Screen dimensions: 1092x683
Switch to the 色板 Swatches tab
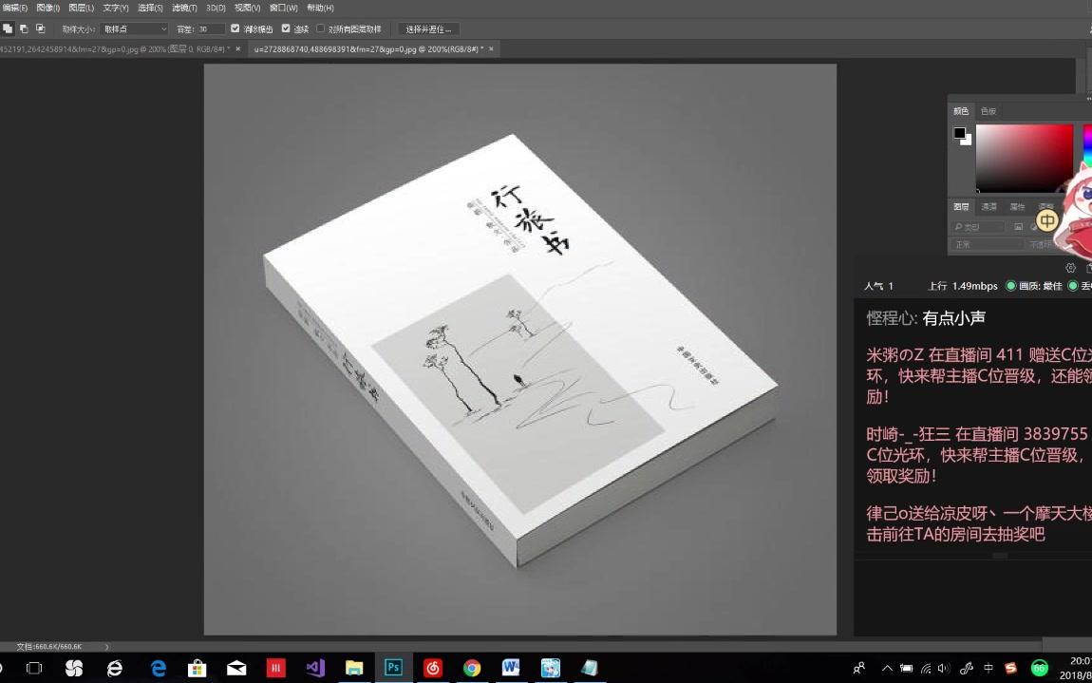point(988,110)
